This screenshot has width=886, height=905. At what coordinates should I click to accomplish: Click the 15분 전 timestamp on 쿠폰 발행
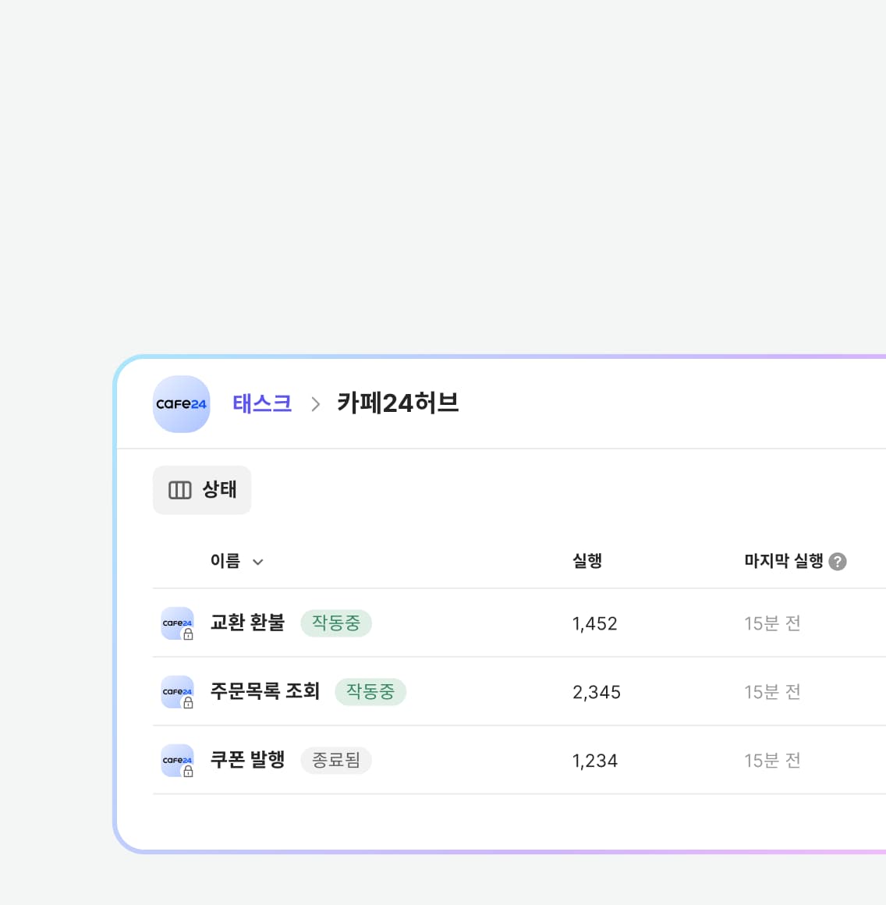pos(772,761)
